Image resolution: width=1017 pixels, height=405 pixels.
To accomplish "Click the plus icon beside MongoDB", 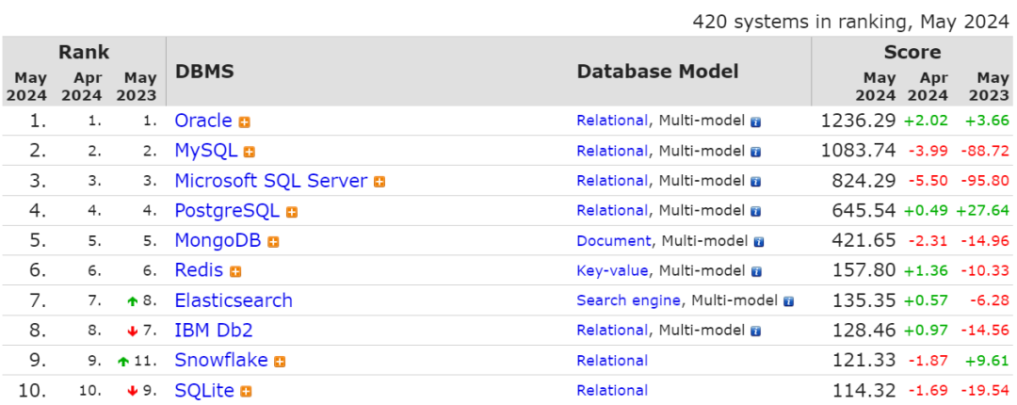I will click(273, 242).
